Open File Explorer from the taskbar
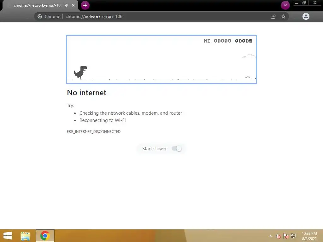Screen dimensions: 323x242 pos(25,236)
